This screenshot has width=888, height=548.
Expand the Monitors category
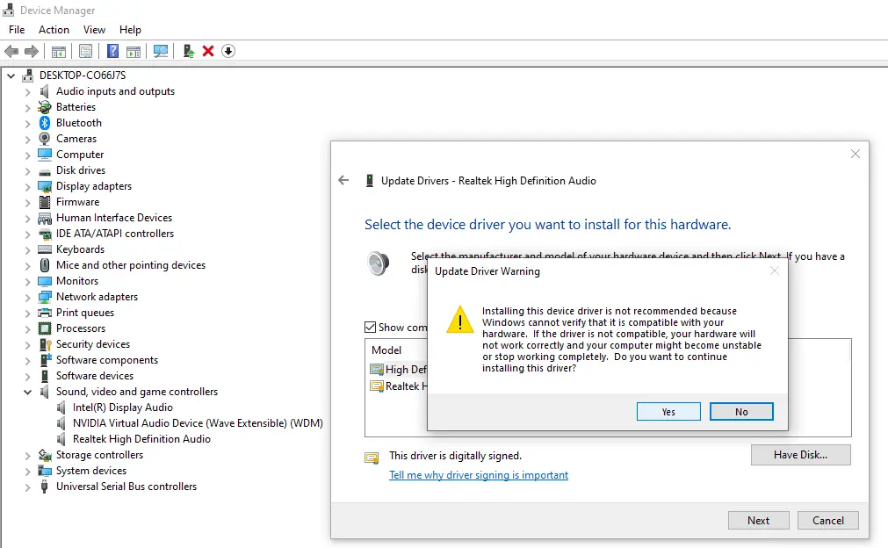[x=27, y=281]
